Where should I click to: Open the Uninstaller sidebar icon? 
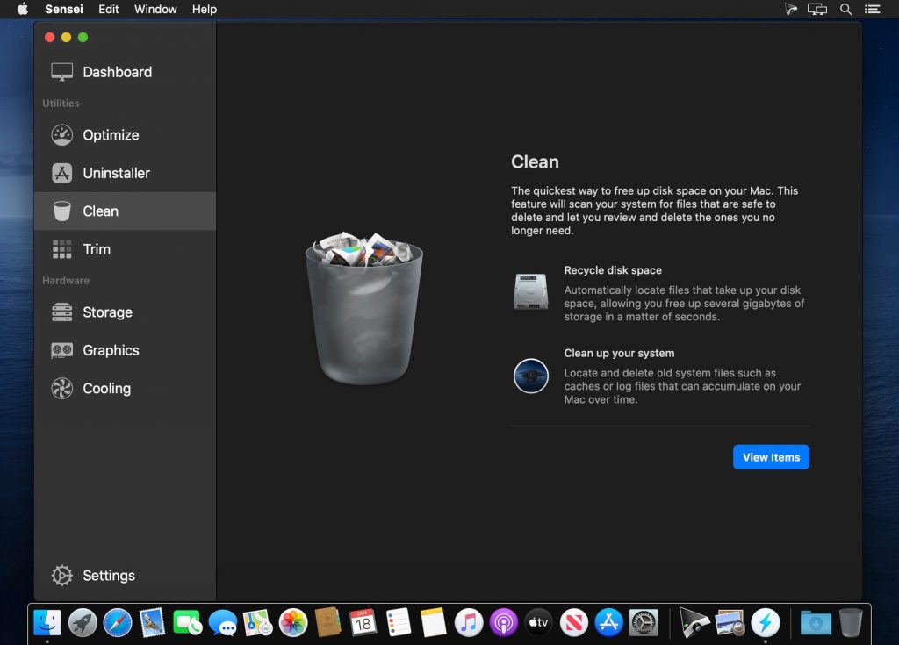(61, 173)
